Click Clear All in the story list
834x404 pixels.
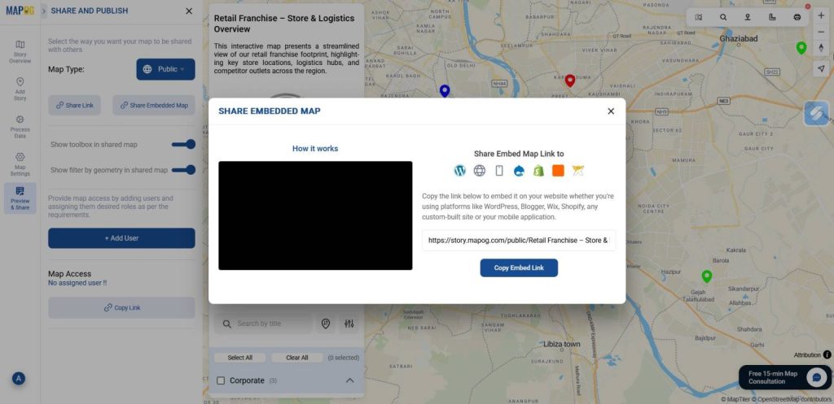click(296, 358)
